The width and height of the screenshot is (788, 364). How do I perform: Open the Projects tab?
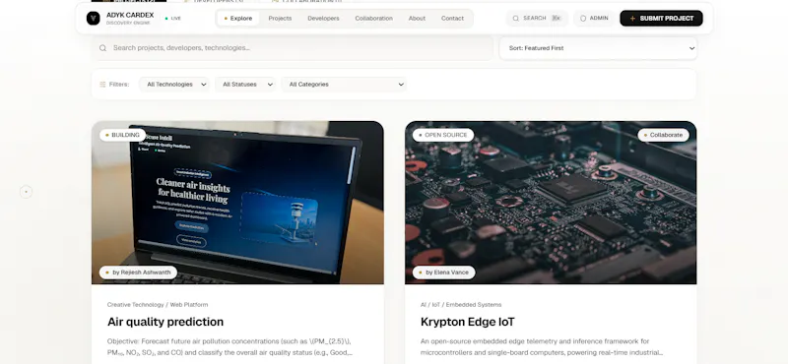[x=280, y=18]
